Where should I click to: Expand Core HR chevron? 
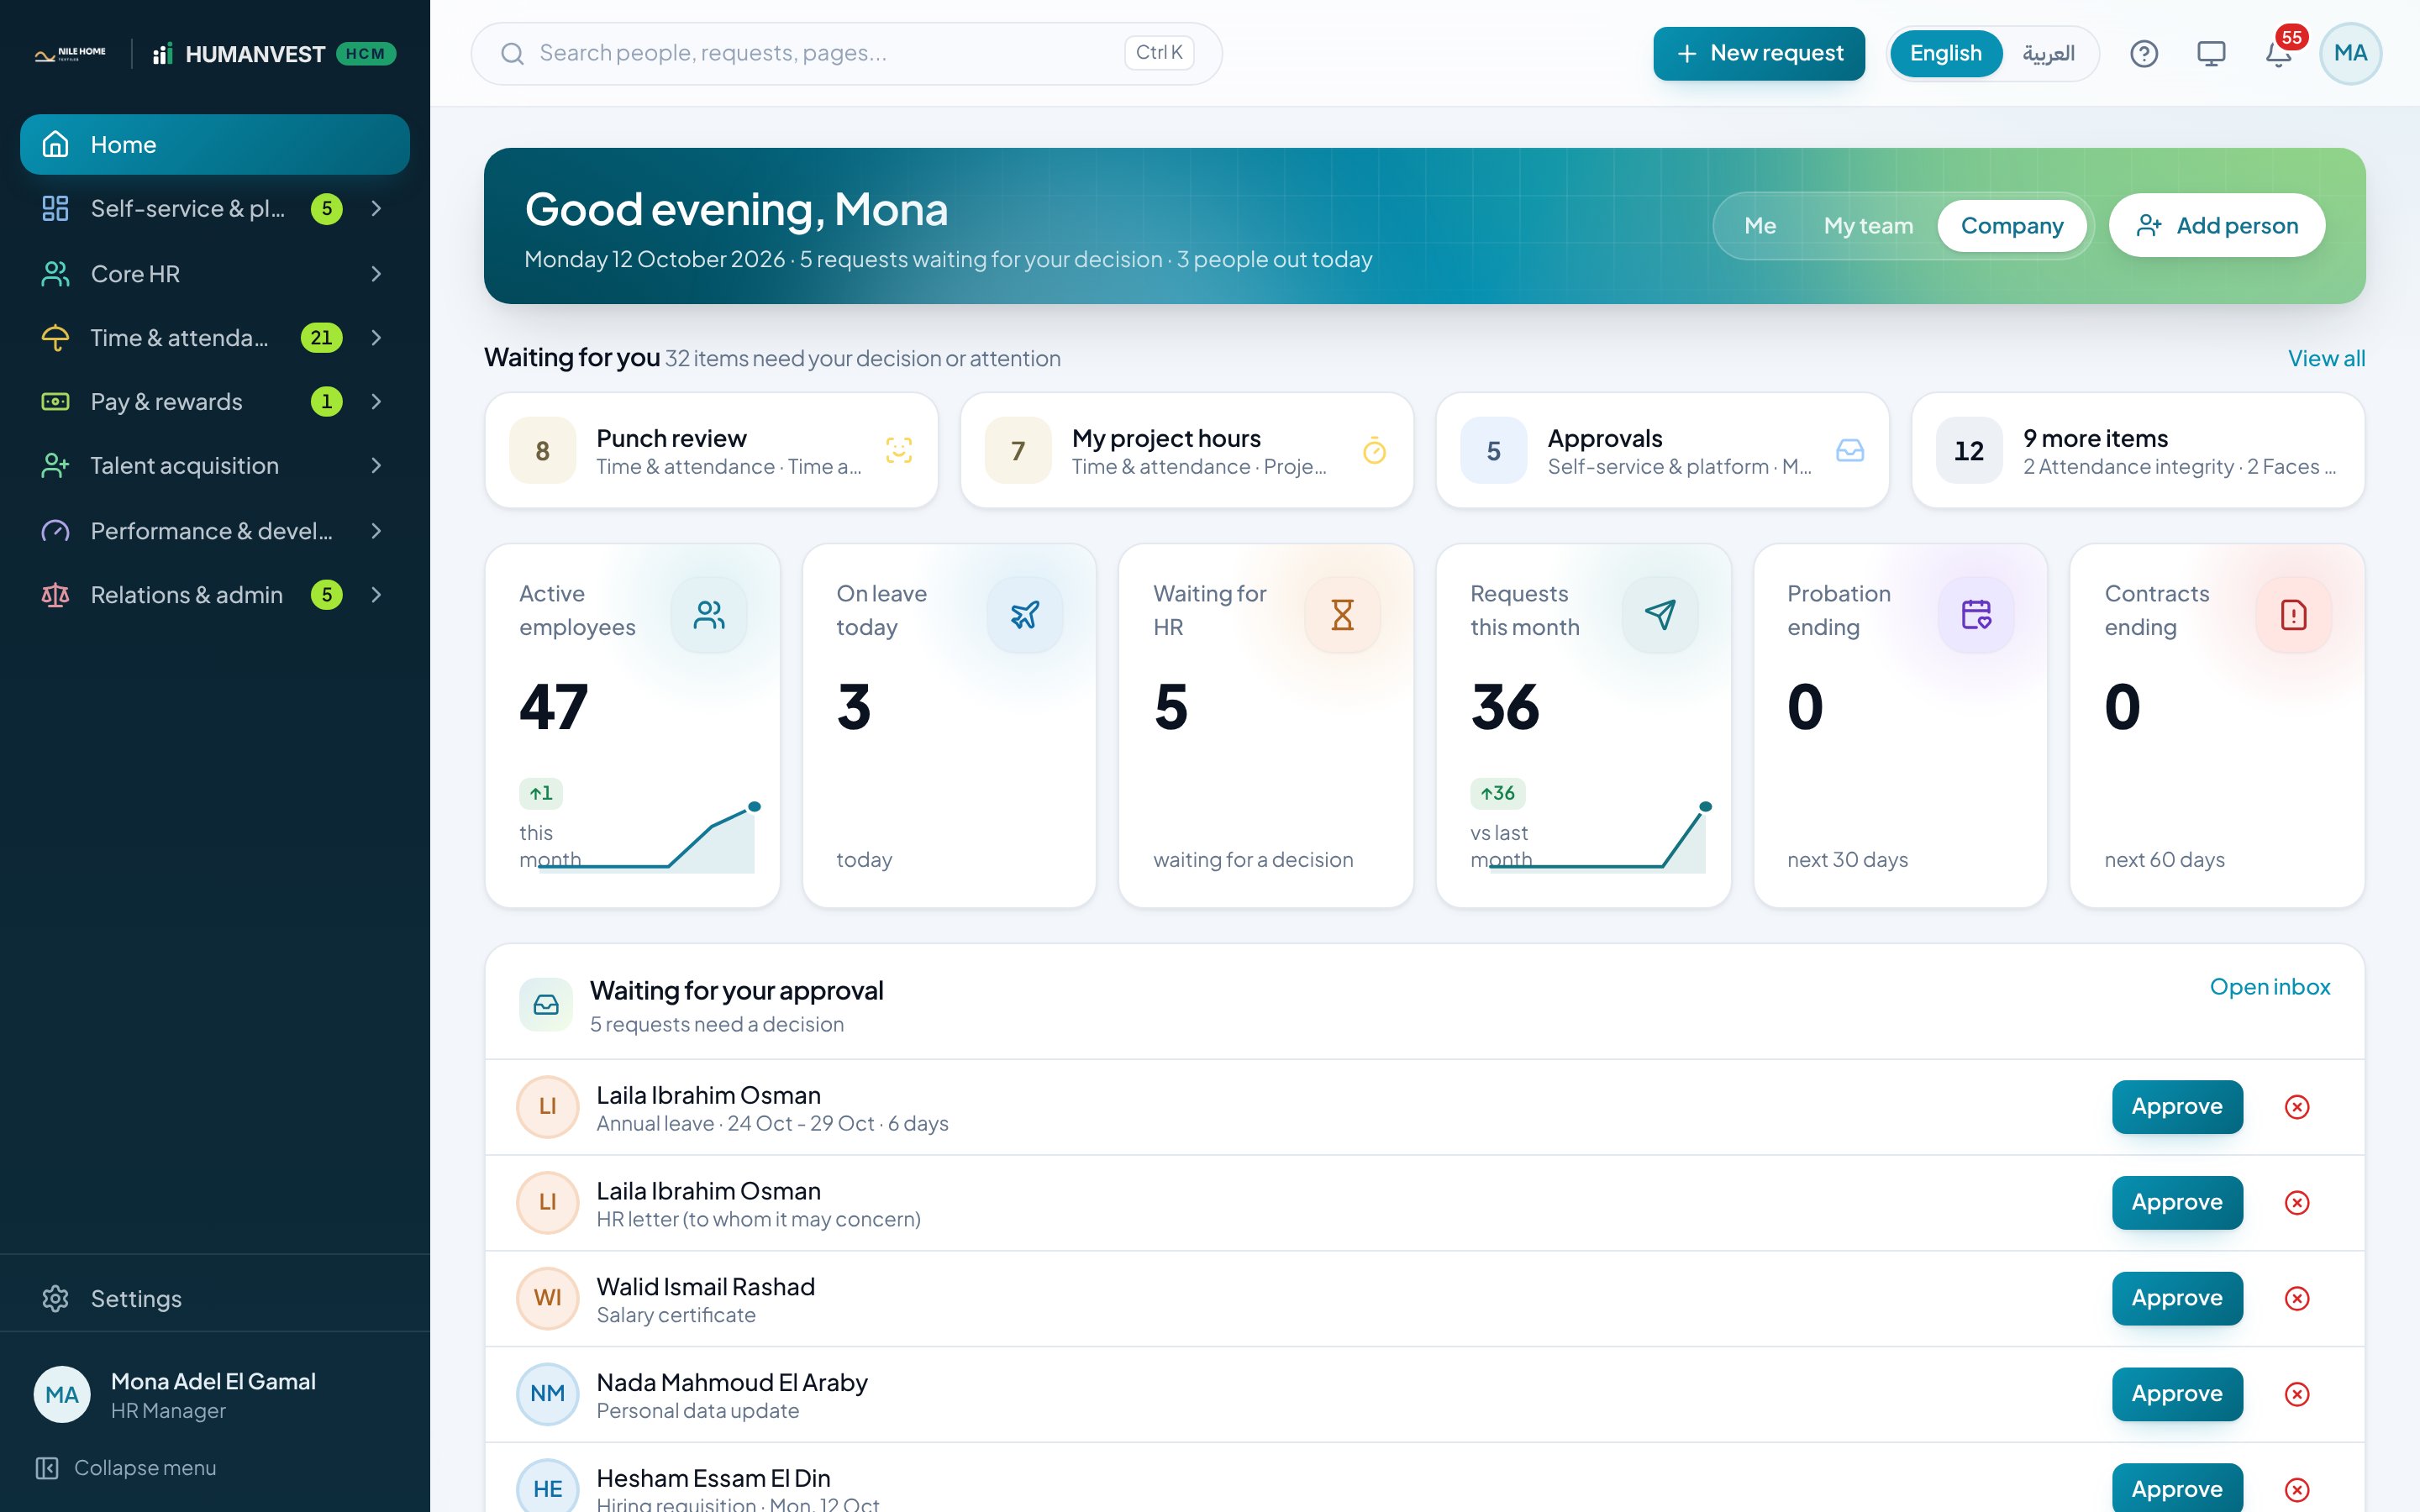click(x=376, y=274)
